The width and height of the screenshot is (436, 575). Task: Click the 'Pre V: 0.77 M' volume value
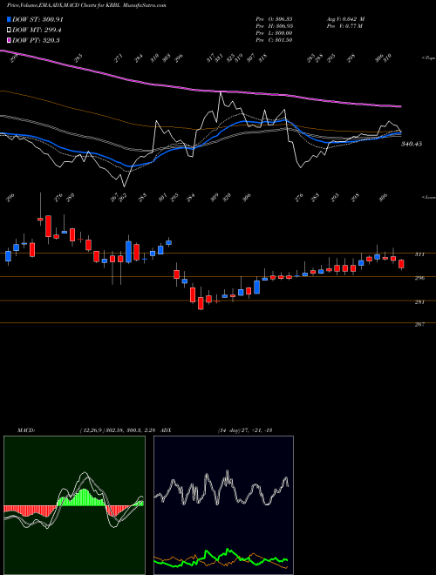point(344,26)
